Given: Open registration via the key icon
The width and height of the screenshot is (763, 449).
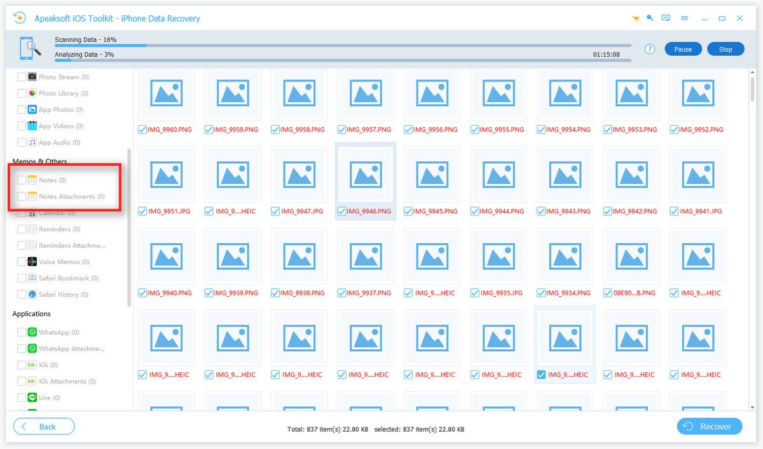Looking at the screenshot, I should point(650,18).
